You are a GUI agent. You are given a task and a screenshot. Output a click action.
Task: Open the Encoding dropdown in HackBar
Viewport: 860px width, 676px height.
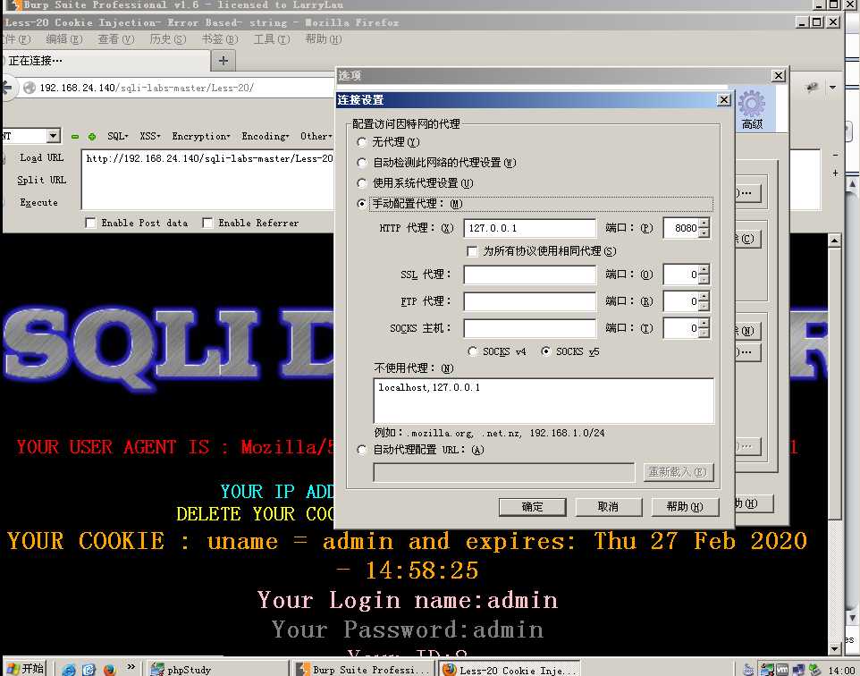click(x=265, y=136)
